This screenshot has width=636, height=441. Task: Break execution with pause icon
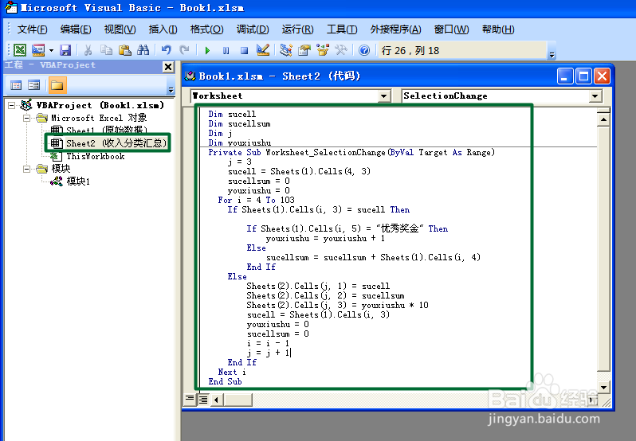coord(226,51)
